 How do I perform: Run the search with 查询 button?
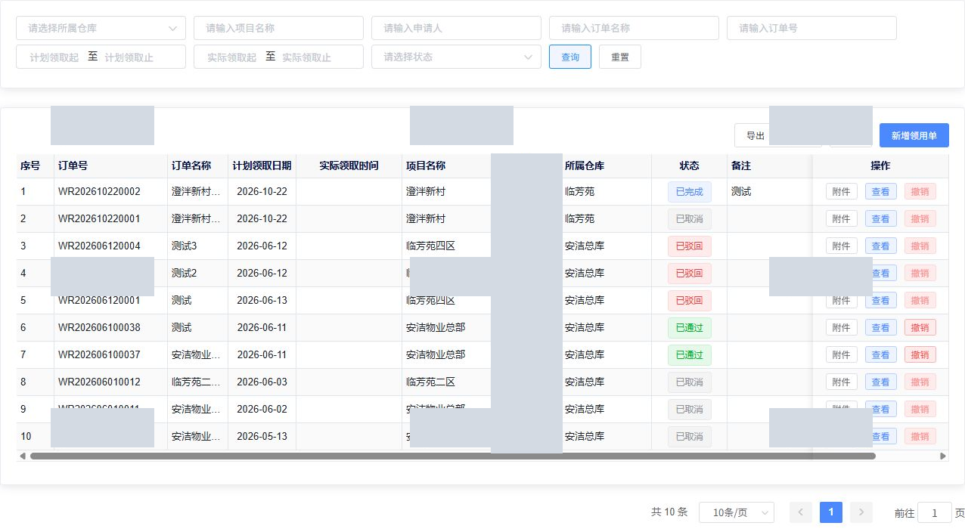pyautogui.click(x=570, y=57)
